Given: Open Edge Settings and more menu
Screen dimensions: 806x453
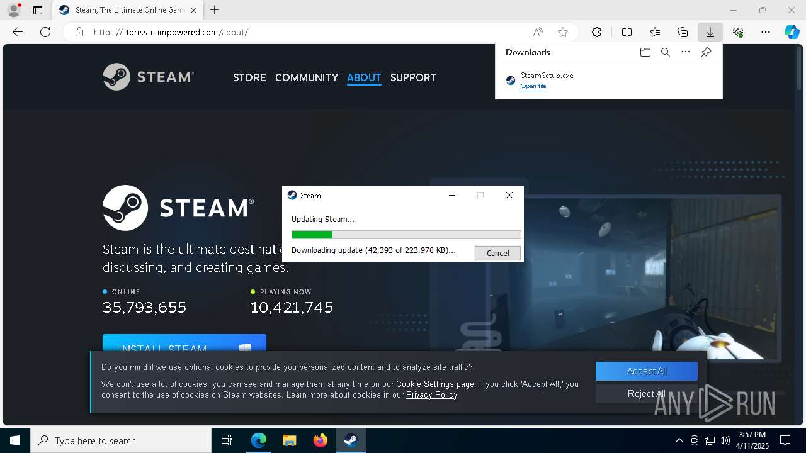Looking at the screenshot, I should click(766, 32).
